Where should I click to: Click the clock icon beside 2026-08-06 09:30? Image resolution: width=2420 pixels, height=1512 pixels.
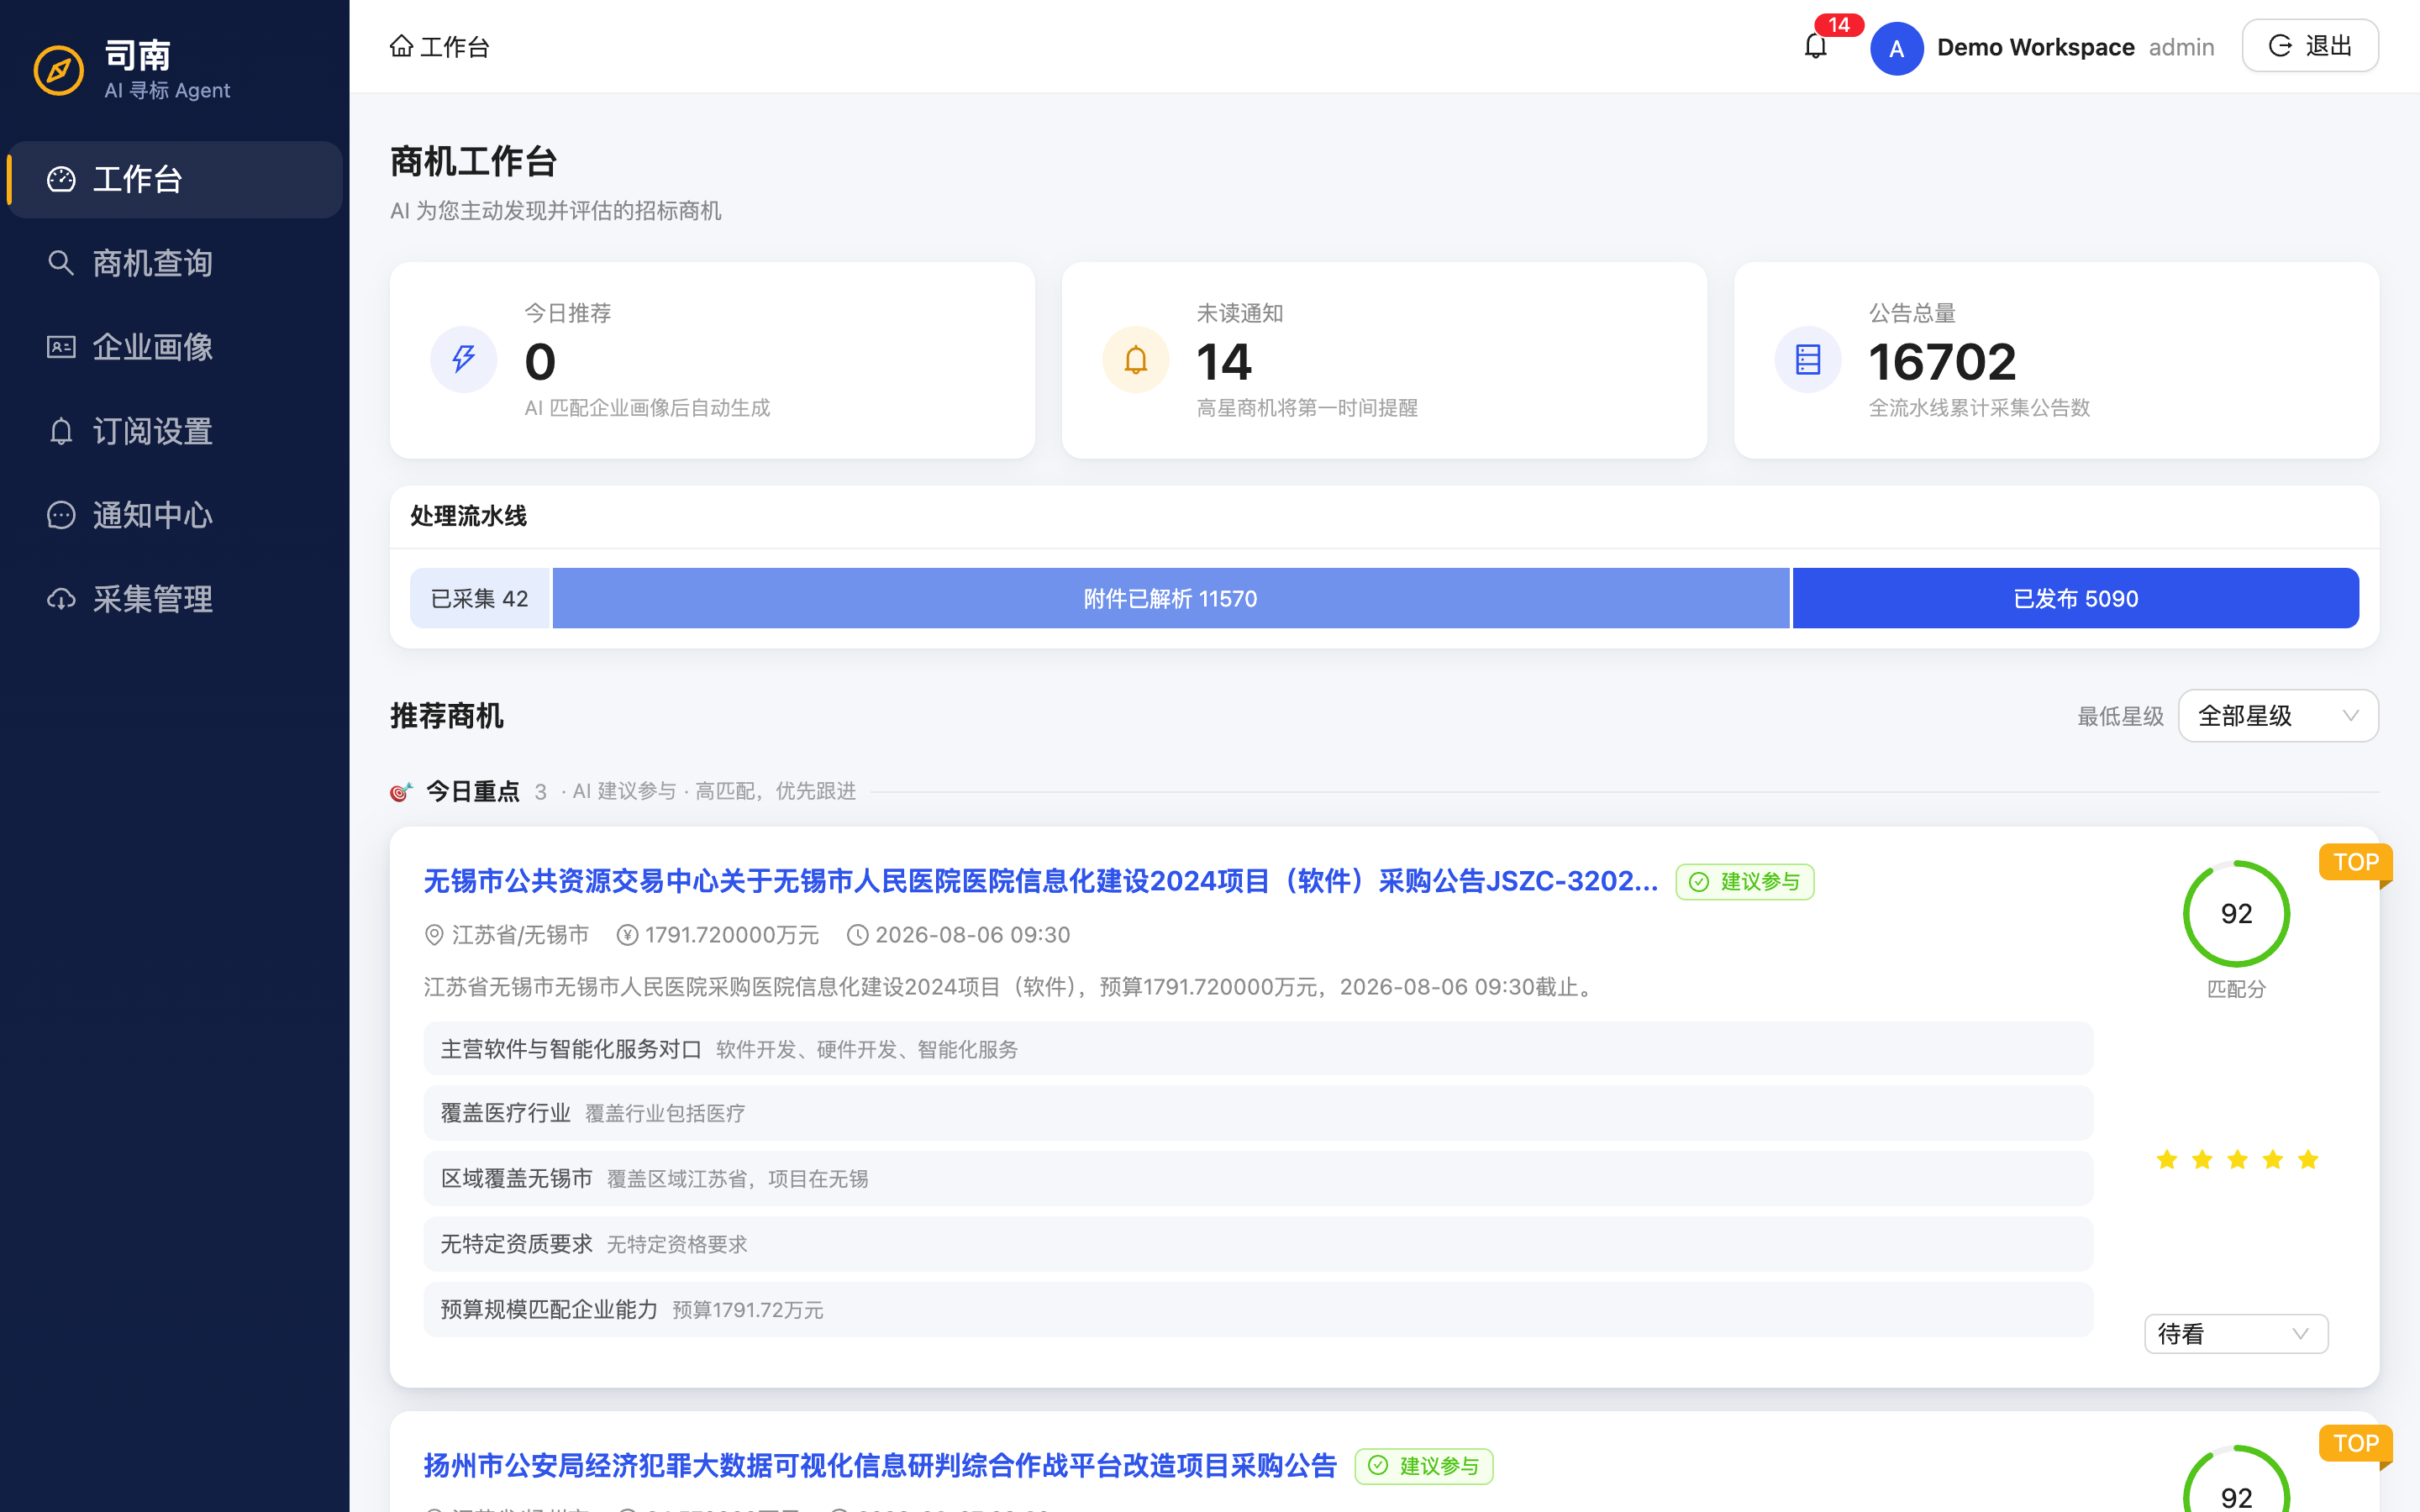coord(858,935)
